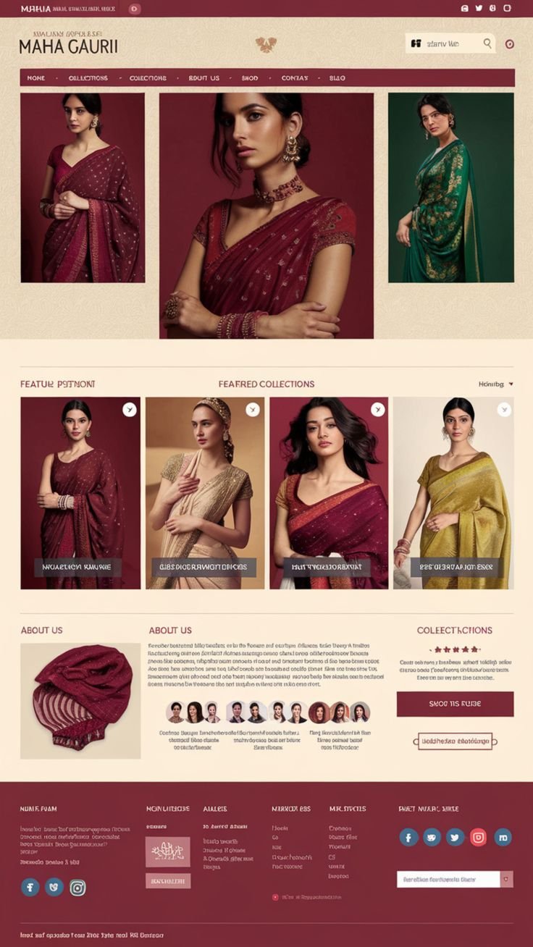Click the golden emblem logo in header

(266, 45)
